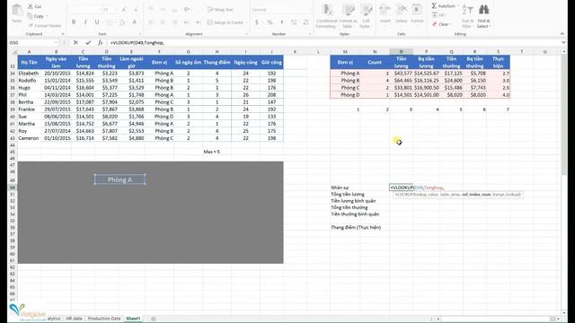Image resolution: width=575 pixels, height=323 pixels.
Task: Click the Thang điểm (Thực hiện) label
Action: 356,227
